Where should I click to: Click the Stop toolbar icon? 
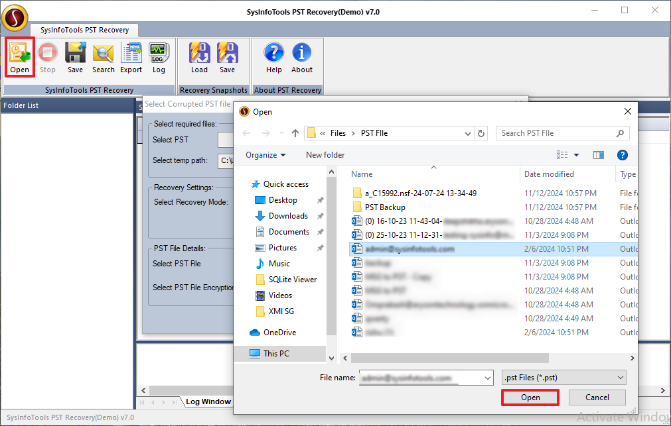[48, 58]
